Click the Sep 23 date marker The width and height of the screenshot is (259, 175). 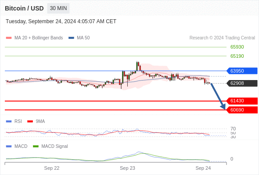(127, 168)
